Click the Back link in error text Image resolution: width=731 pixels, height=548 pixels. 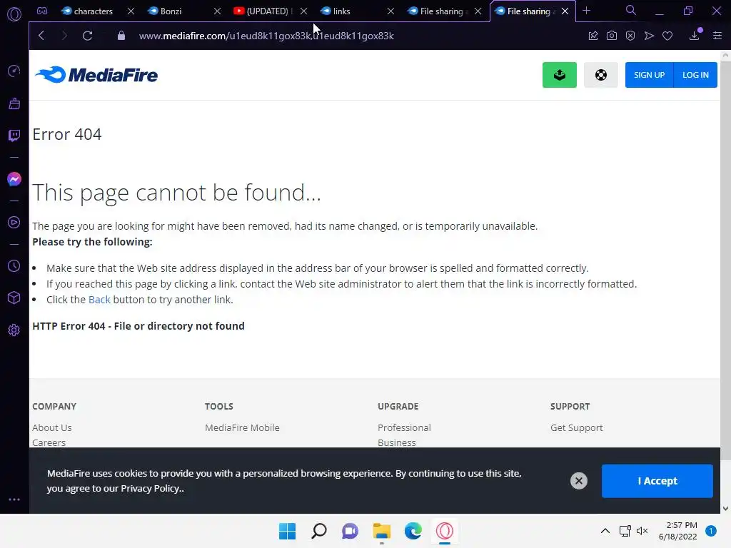(99, 300)
